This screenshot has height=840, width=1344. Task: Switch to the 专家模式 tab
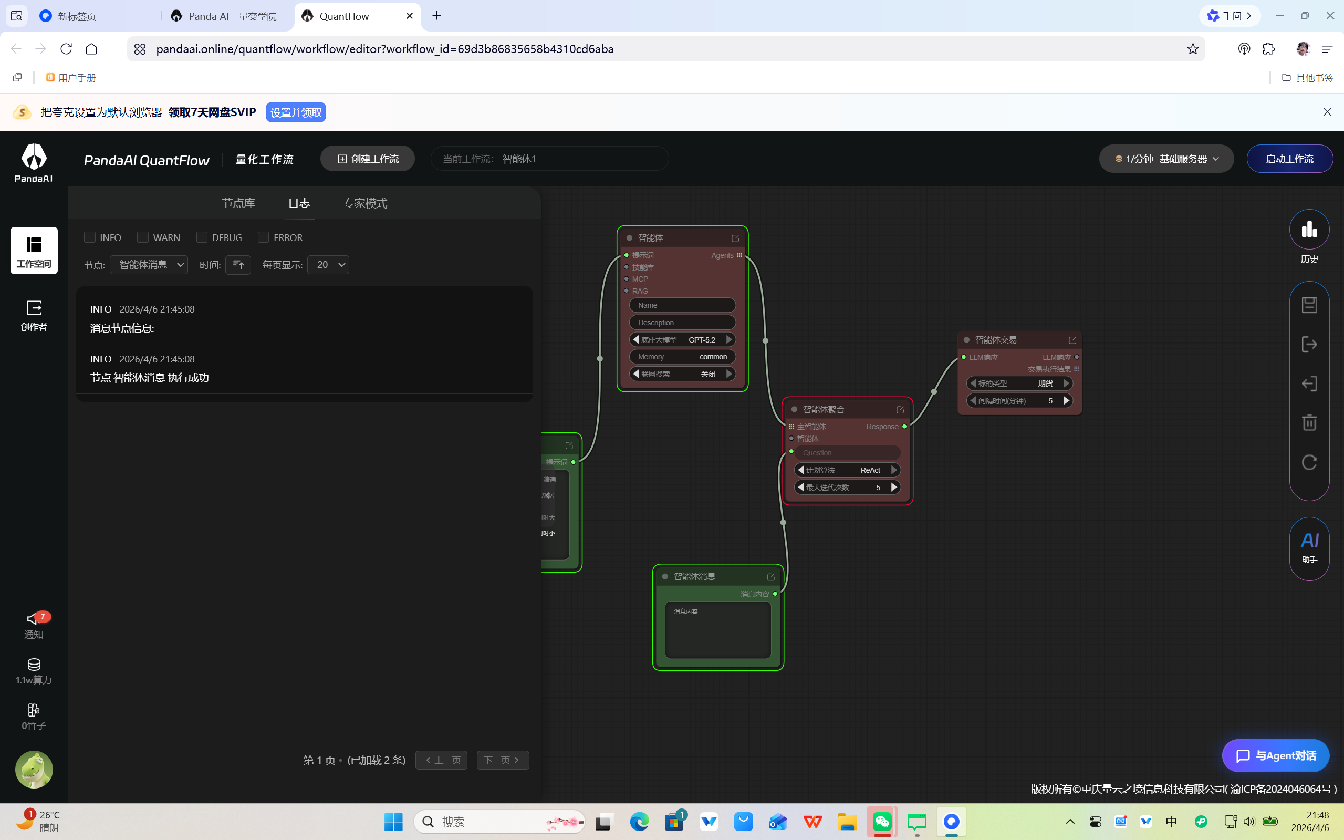pos(365,203)
